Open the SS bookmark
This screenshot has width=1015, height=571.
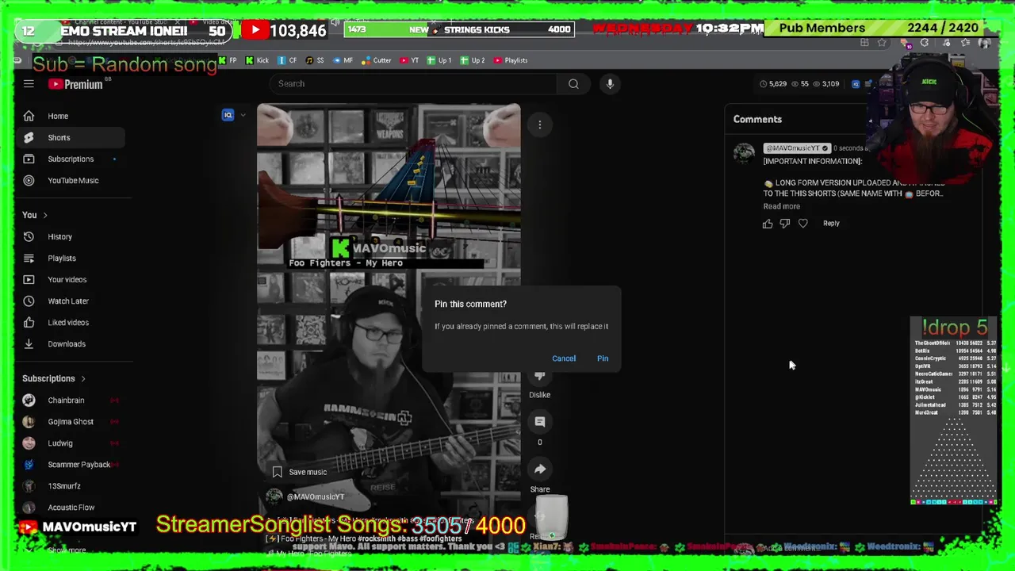tap(315, 60)
